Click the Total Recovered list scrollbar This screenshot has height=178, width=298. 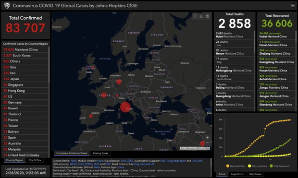pos(296,36)
